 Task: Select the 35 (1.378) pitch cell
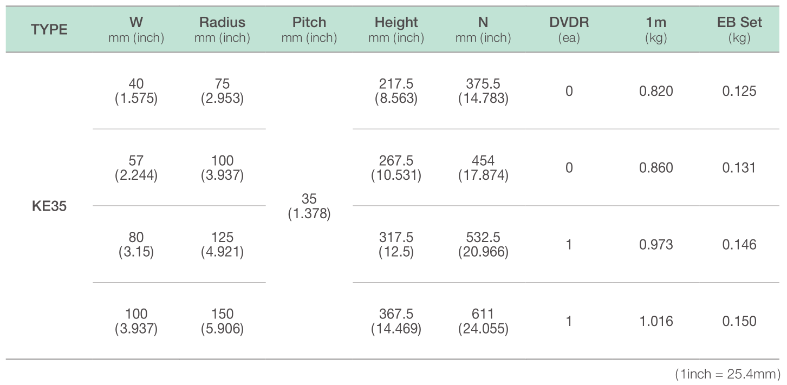309,206
